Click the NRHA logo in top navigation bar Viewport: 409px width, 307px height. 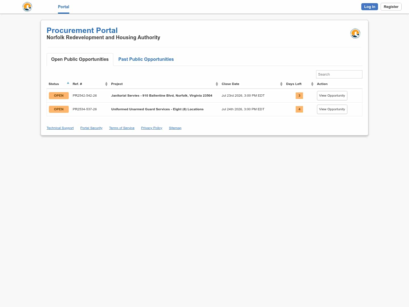pyautogui.click(x=27, y=7)
